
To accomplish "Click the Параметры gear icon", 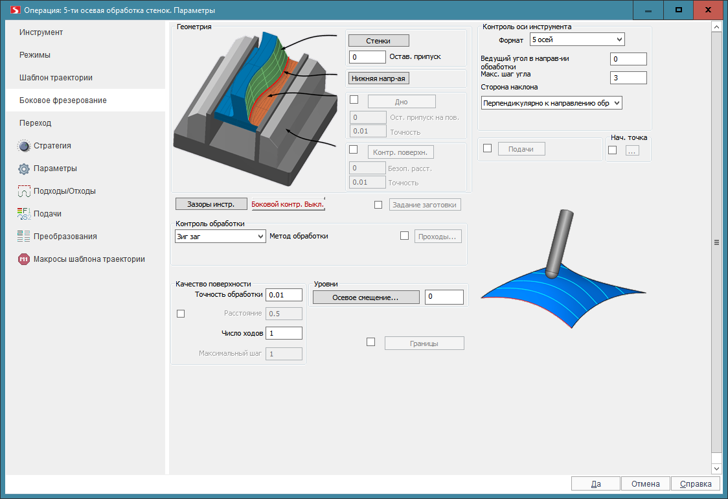I will point(24,168).
